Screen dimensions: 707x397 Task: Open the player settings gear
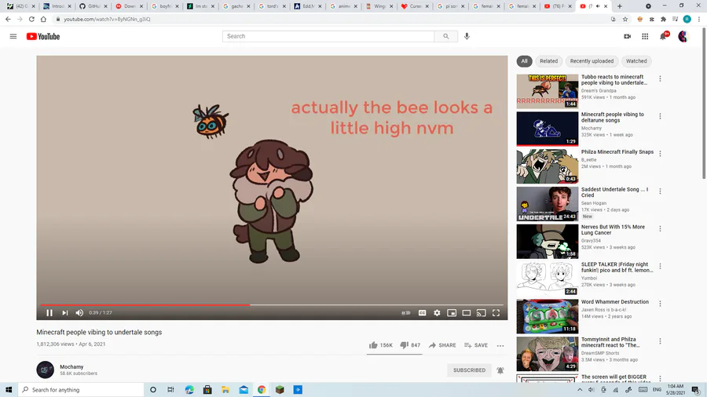437,313
